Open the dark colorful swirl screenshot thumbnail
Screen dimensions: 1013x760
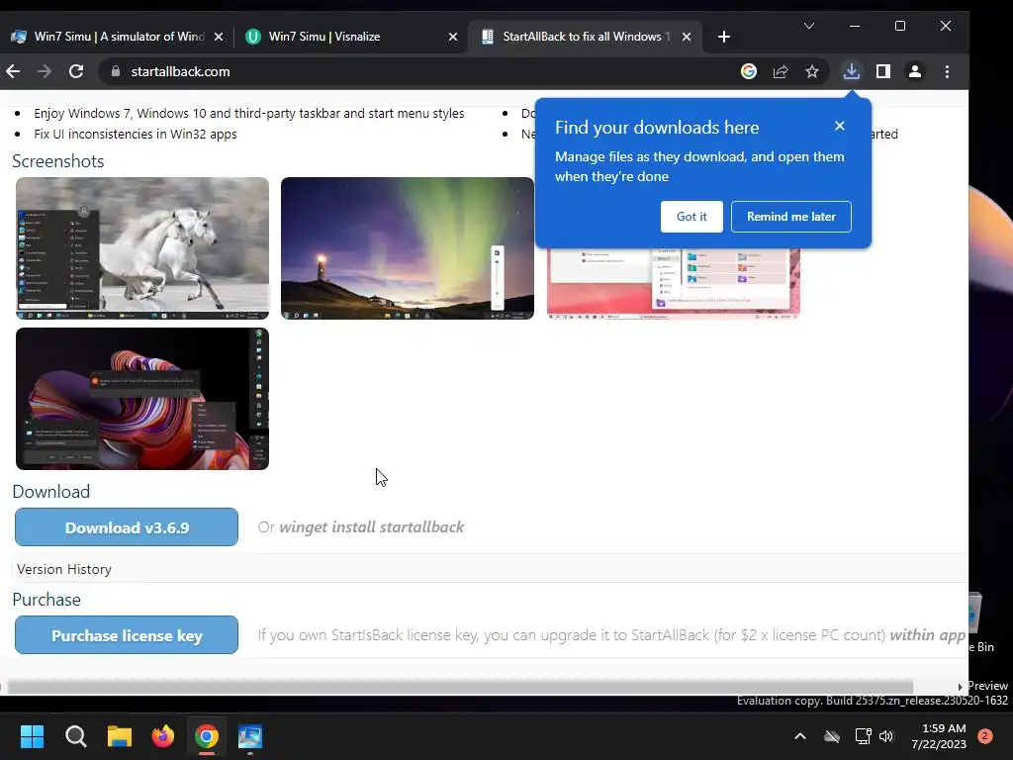tap(142, 399)
